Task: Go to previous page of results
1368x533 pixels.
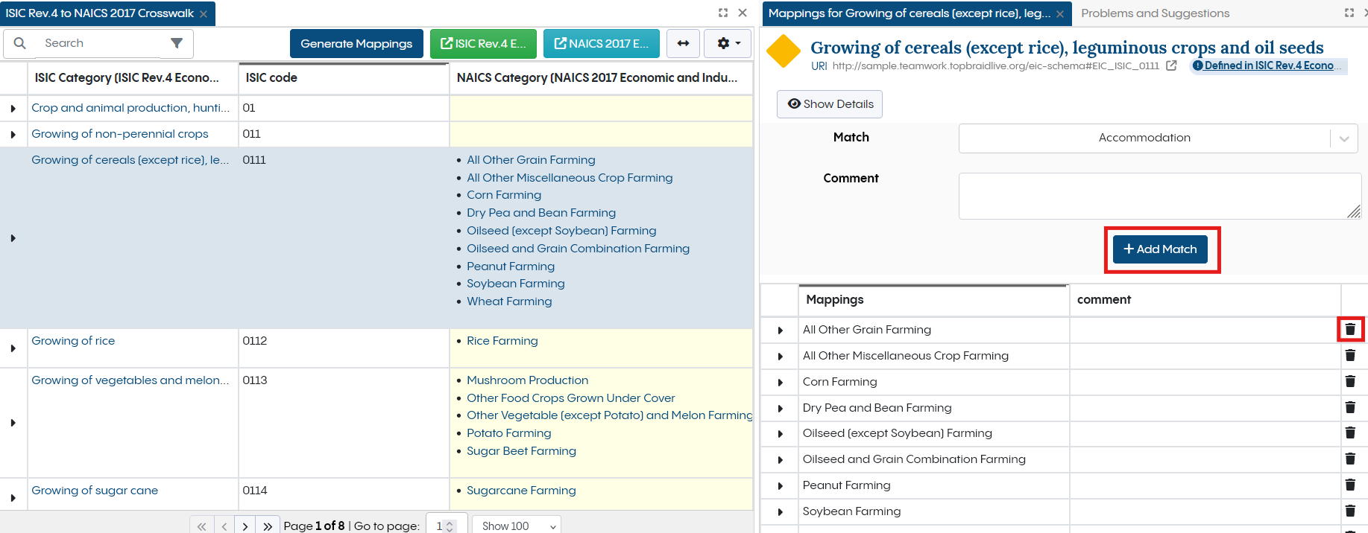Action: (x=224, y=526)
